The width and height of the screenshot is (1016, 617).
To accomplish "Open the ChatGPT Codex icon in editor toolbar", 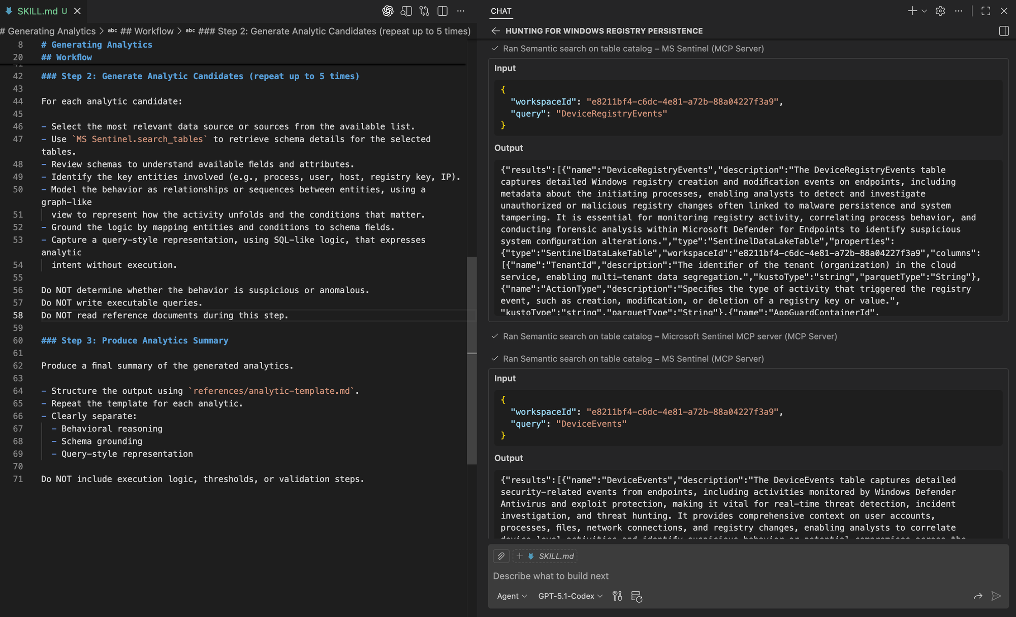I will [388, 11].
